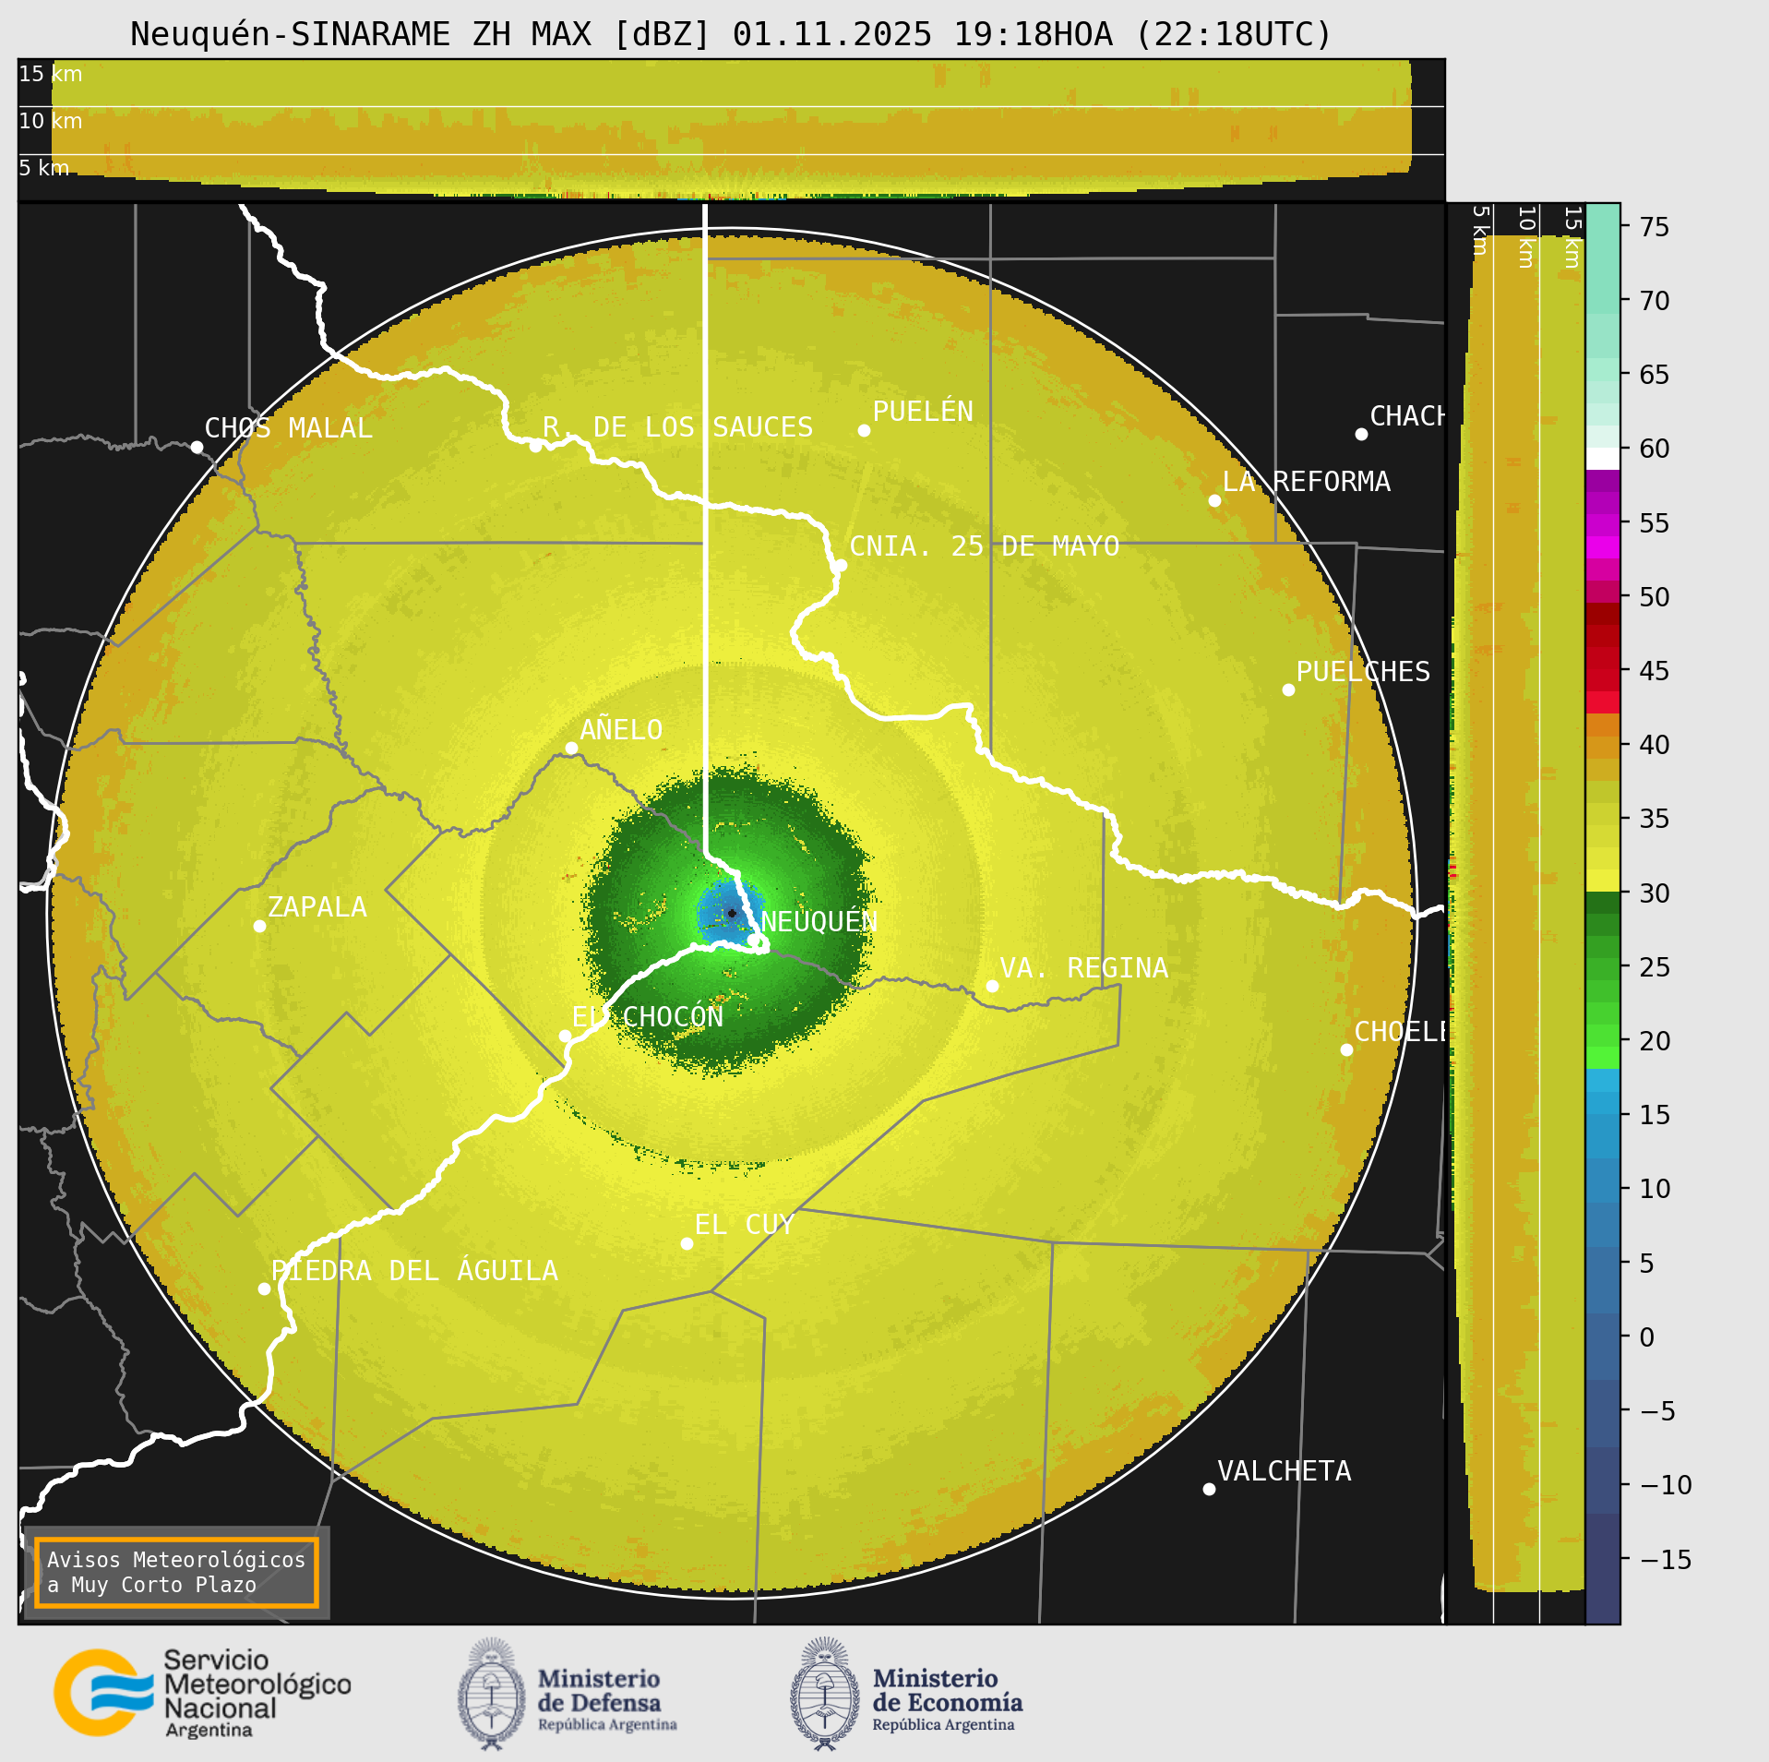Click the PUELCHES city label
1769x1762 pixels.
(x=1363, y=672)
